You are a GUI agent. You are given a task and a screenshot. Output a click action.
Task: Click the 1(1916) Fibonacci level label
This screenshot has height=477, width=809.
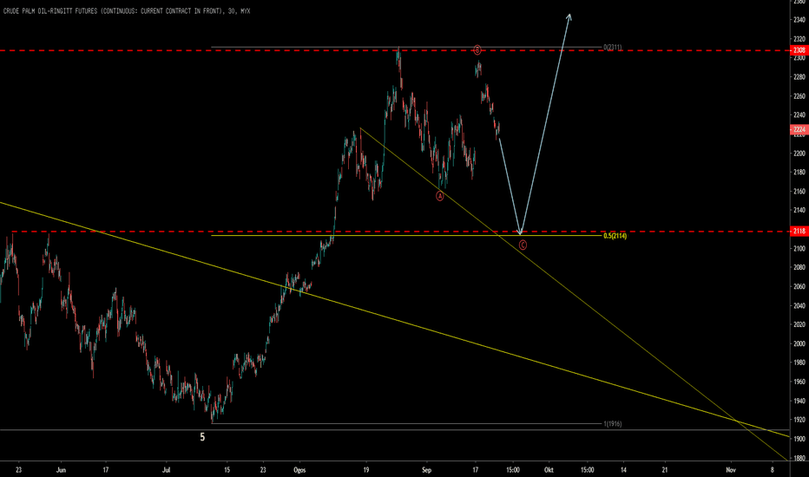pos(613,424)
